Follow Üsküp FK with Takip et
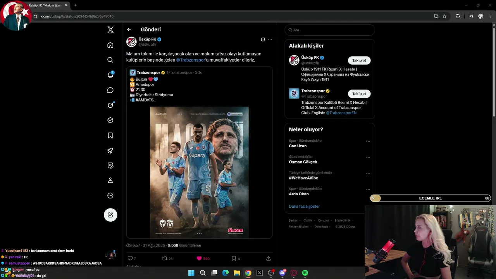 point(359,60)
